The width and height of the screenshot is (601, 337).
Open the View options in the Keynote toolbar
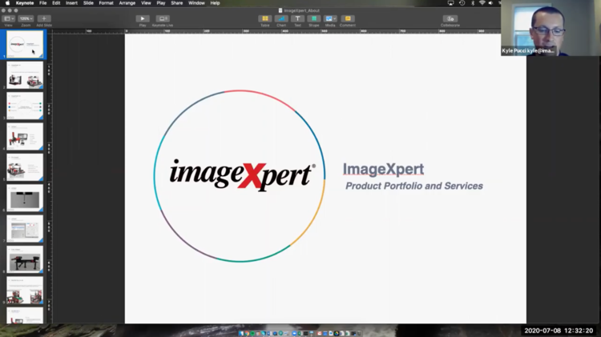9,18
